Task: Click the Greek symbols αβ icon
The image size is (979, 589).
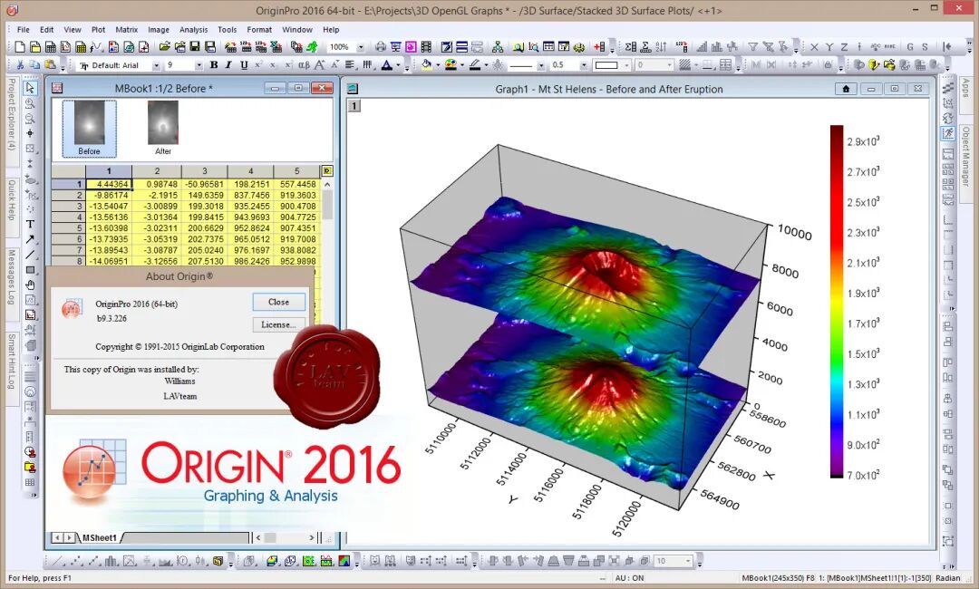Action: [304, 65]
